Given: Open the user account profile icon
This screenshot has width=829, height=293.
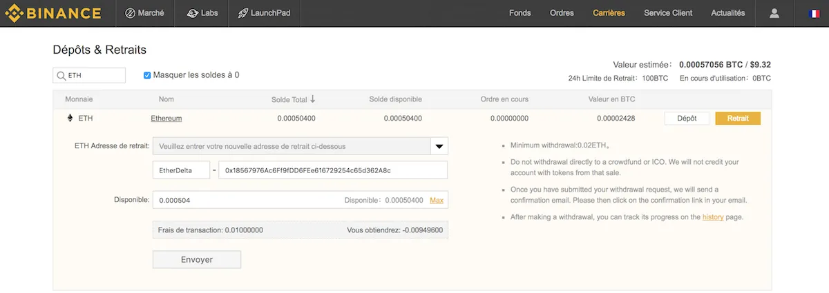Looking at the screenshot, I should pyautogui.click(x=774, y=13).
